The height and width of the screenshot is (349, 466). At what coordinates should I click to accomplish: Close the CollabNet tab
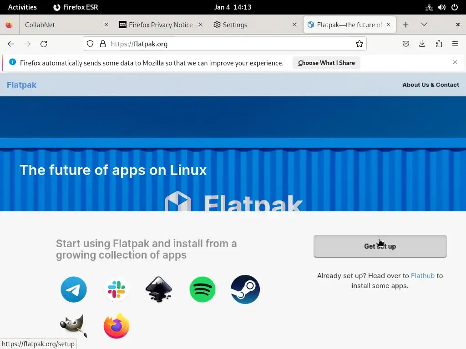coord(106,25)
